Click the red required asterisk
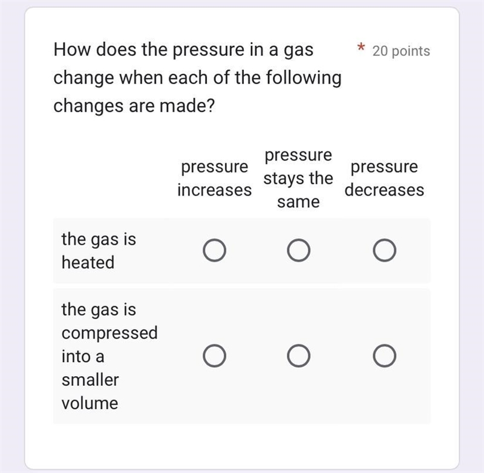484x473 pixels. pos(361,48)
